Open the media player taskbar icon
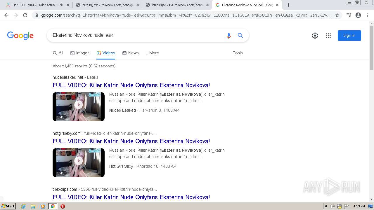 (43, 206)
